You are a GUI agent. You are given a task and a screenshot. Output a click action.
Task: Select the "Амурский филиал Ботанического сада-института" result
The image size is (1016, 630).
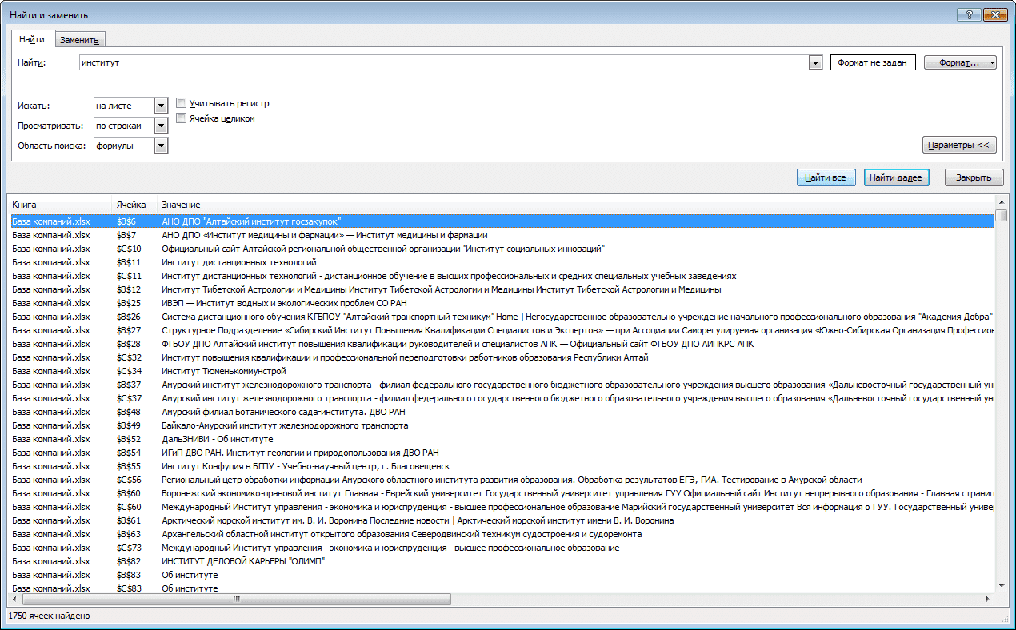(x=502, y=412)
